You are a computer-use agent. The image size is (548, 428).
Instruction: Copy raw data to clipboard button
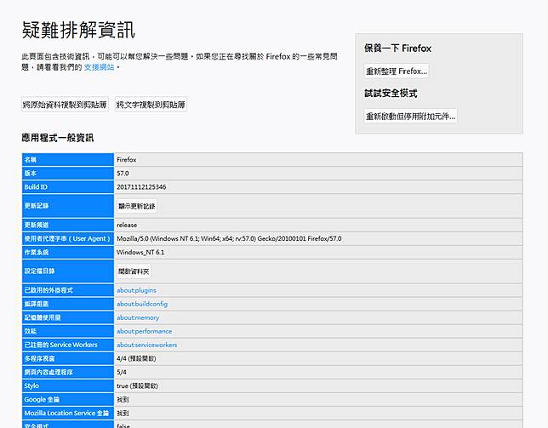[x=65, y=105]
